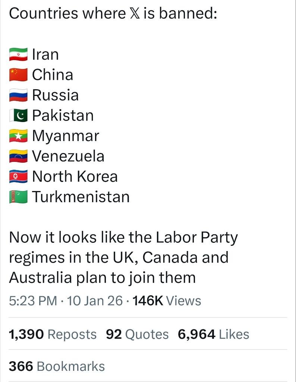The width and height of the screenshot is (296, 382).
Task: View the 6,964 Likes list
Action: pos(213,334)
